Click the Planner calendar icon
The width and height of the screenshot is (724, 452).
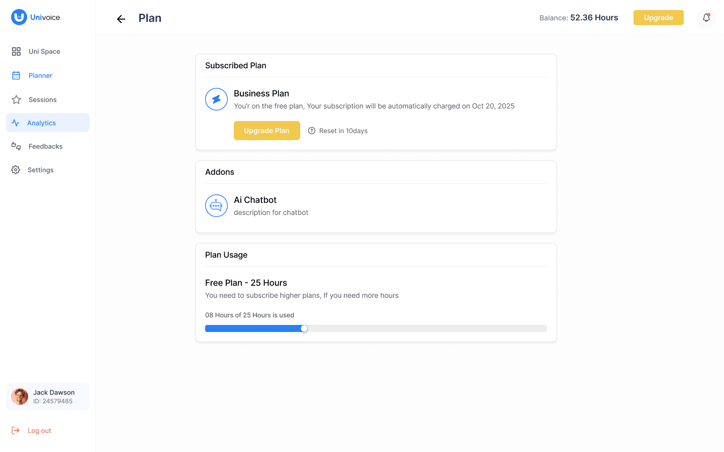[16, 75]
